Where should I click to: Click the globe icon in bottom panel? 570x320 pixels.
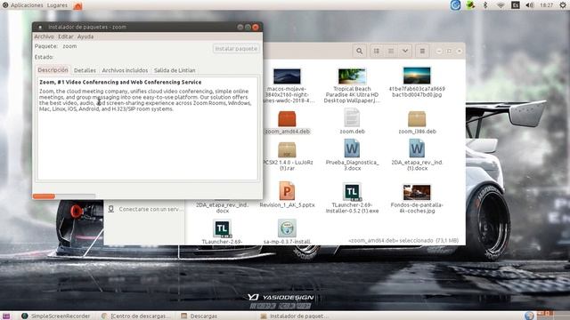(529, 316)
